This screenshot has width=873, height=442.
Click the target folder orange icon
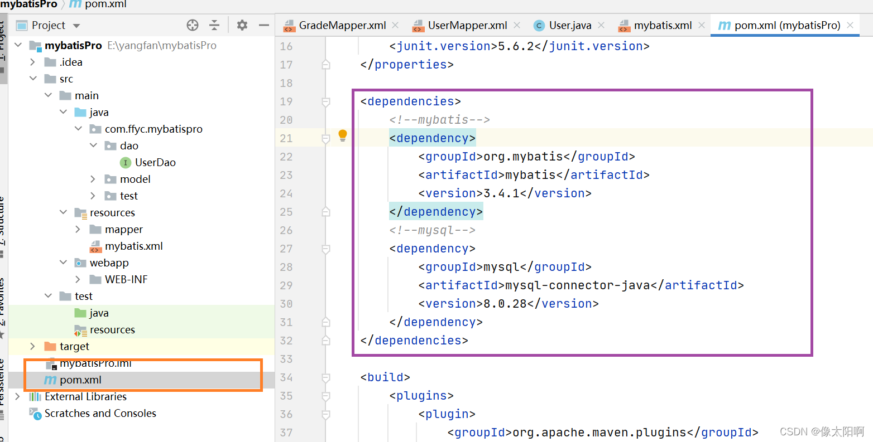[x=50, y=346]
